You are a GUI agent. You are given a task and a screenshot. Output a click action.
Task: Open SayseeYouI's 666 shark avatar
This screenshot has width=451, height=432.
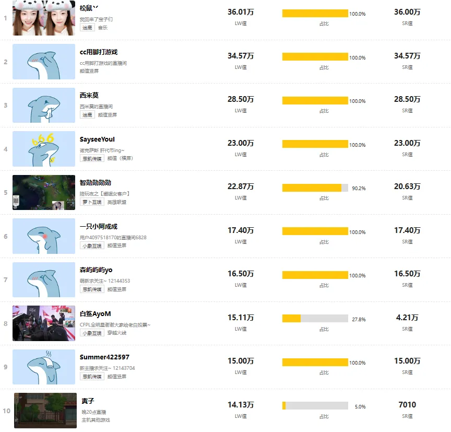click(44, 149)
